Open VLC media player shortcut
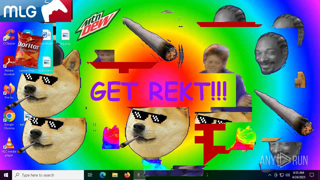The width and height of the screenshot is (320, 180). pyautogui.click(x=9, y=147)
